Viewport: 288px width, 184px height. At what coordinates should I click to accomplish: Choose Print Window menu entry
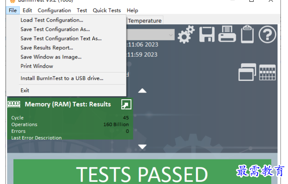pos(66,66)
